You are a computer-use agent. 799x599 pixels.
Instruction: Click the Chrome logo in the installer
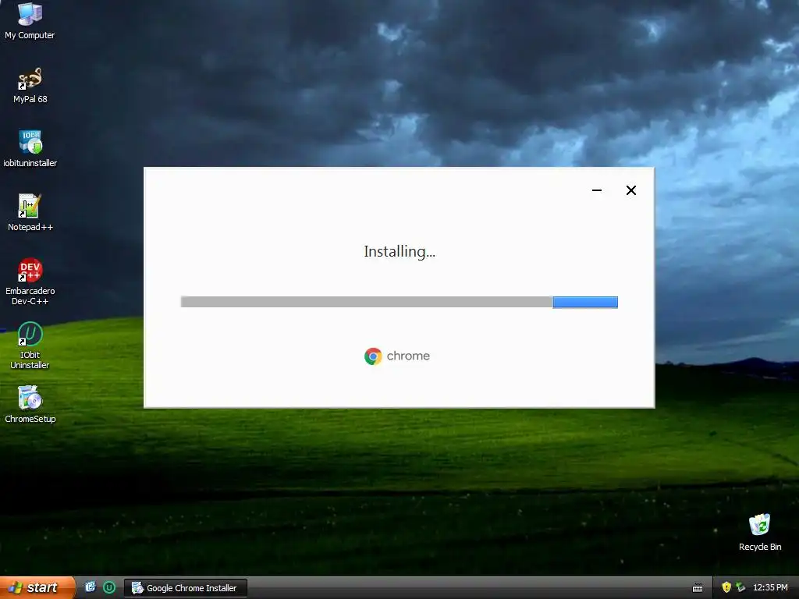pos(373,356)
